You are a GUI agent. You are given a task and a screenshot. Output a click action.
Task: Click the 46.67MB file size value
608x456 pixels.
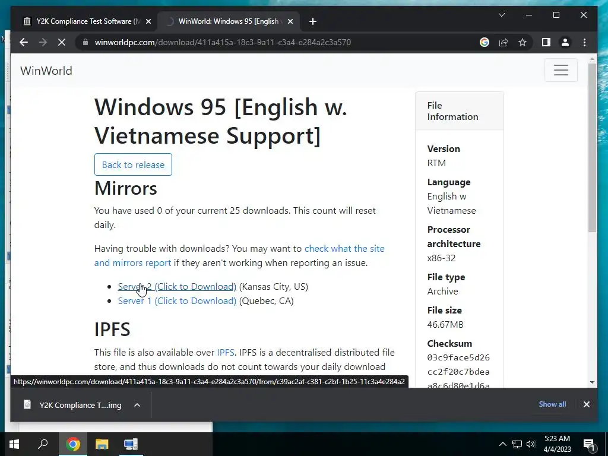click(445, 325)
